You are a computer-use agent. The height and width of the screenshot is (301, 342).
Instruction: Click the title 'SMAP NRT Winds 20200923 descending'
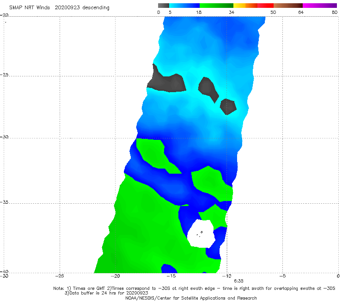coord(59,7)
